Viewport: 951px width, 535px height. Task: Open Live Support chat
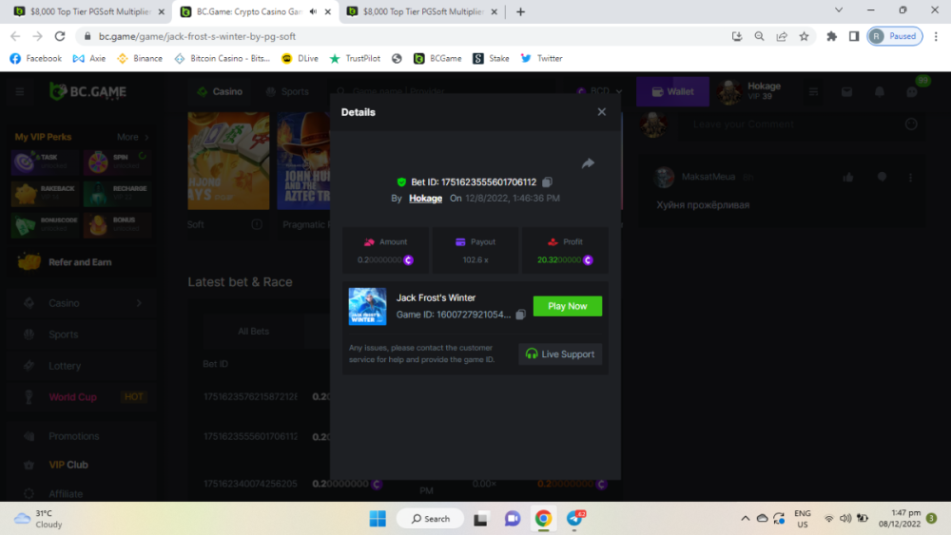(x=560, y=354)
